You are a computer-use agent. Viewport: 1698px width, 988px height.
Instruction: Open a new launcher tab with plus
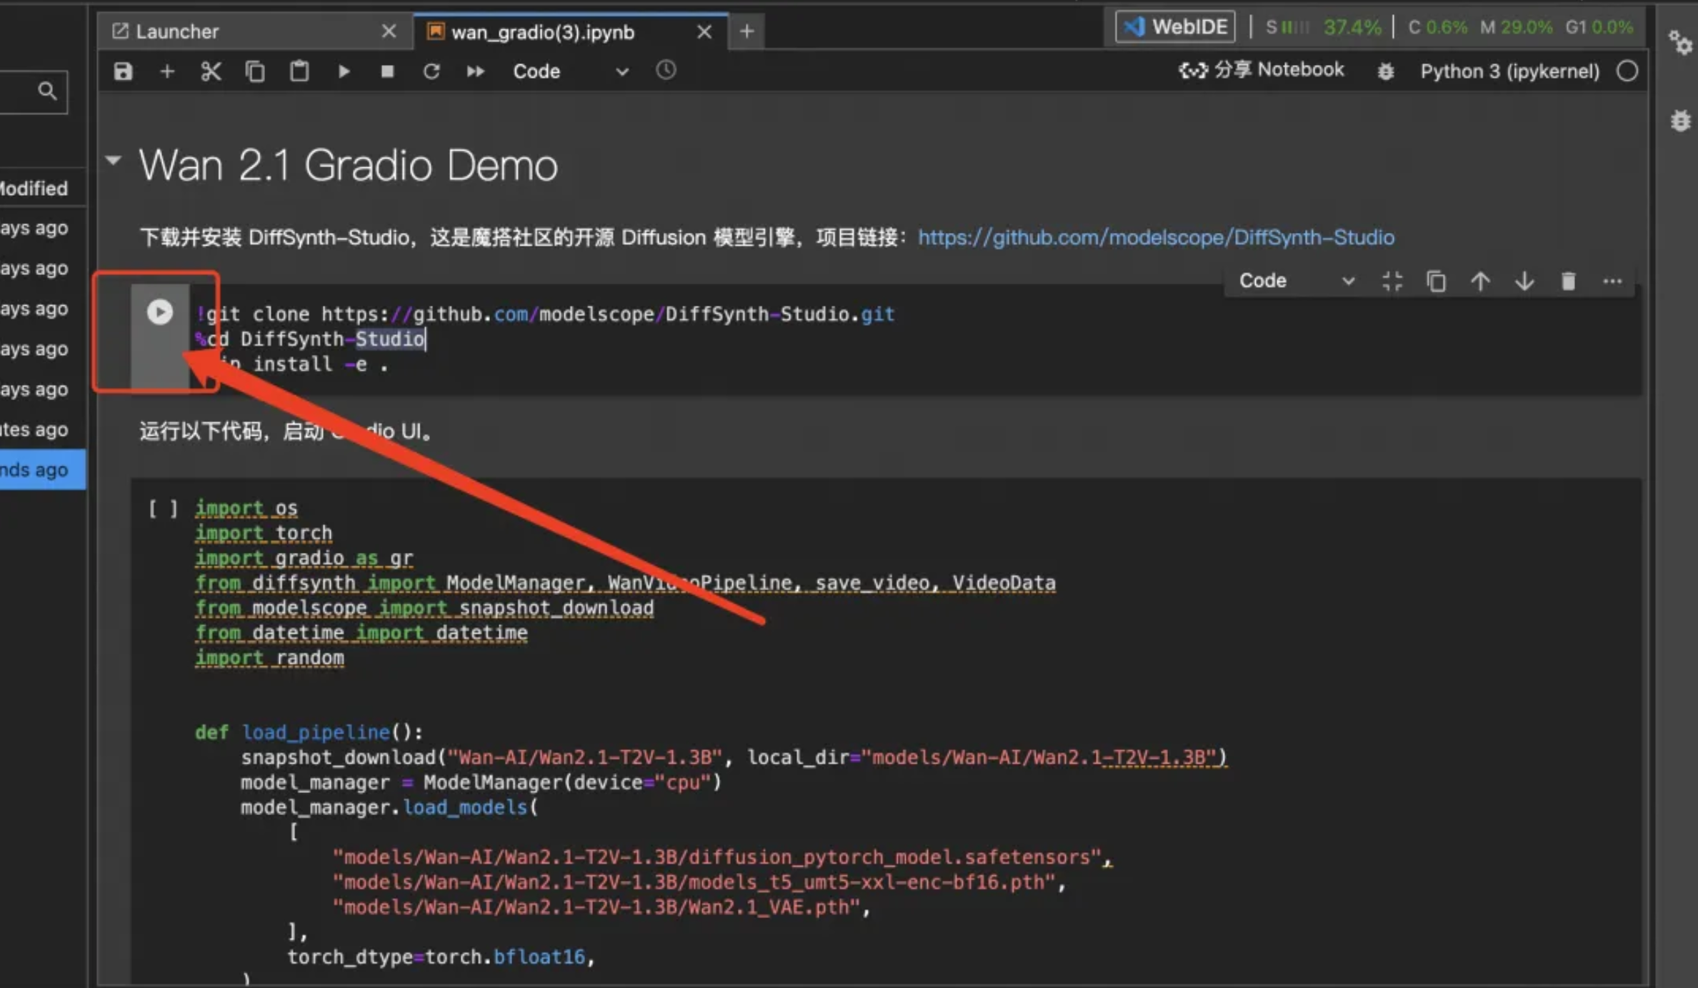[x=746, y=31]
